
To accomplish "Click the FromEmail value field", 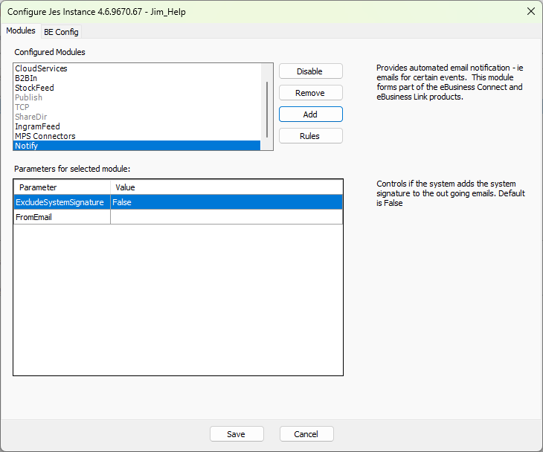I will pos(226,217).
